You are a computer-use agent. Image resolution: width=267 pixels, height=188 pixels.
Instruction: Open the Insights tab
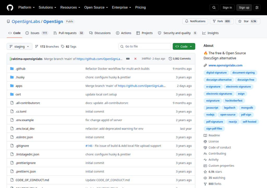click(x=210, y=33)
